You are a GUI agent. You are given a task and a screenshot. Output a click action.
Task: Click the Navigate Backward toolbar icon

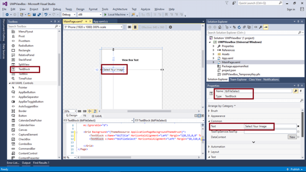tap(7, 15)
